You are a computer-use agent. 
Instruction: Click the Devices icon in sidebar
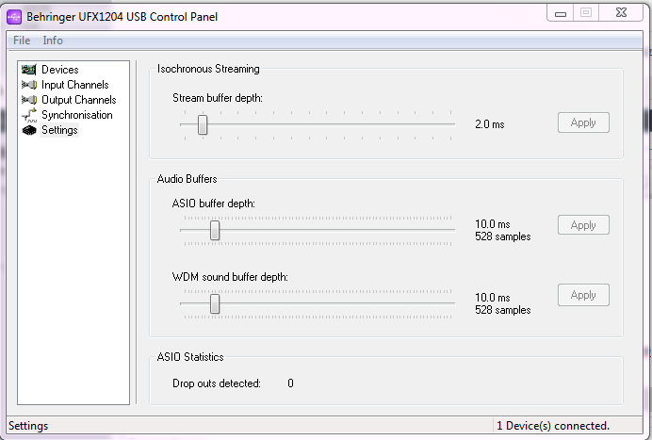click(28, 70)
